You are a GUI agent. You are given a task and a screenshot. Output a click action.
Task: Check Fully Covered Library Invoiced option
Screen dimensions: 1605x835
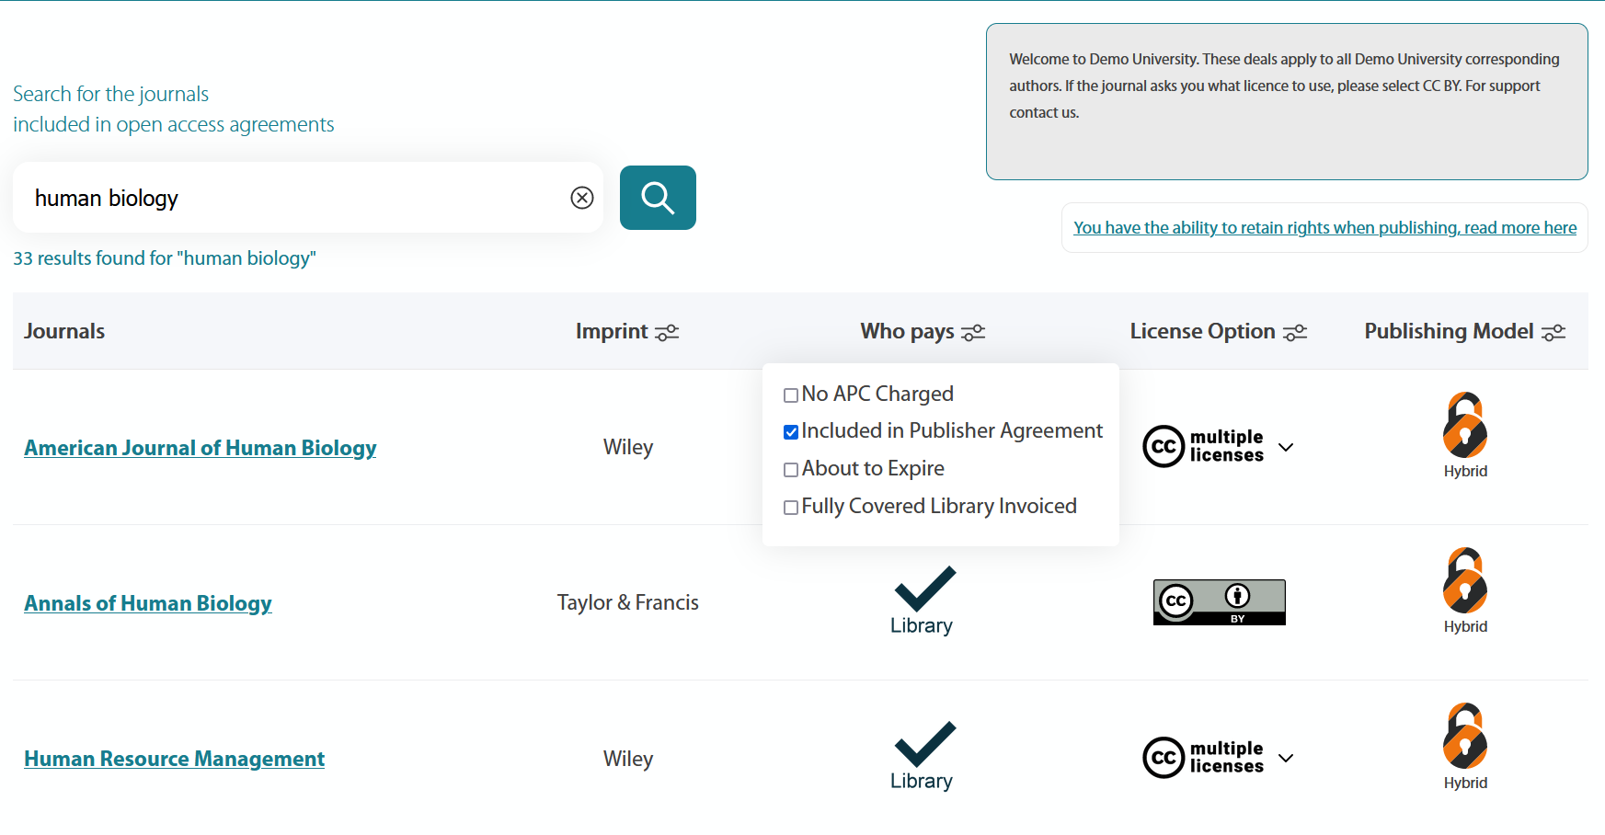(x=791, y=508)
